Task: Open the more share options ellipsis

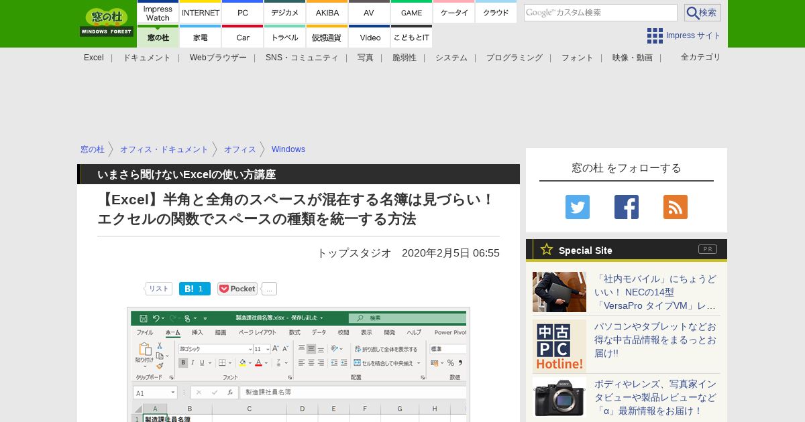Action: coord(269,289)
